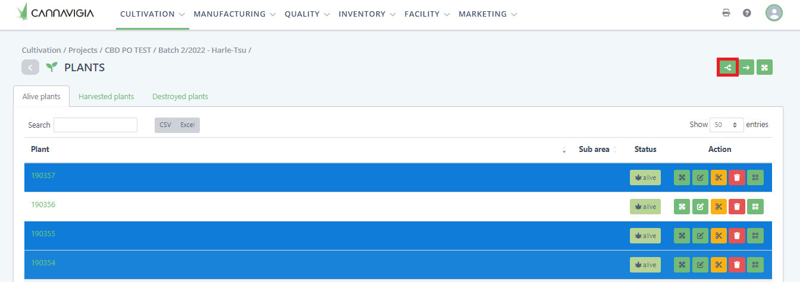Switch to the Harvested plants tab
This screenshot has height=282, width=800.
tap(106, 96)
